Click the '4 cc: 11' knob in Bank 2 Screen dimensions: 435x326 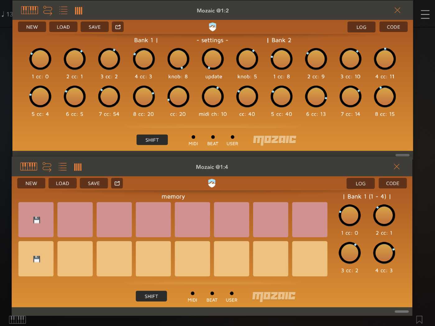(385, 59)
